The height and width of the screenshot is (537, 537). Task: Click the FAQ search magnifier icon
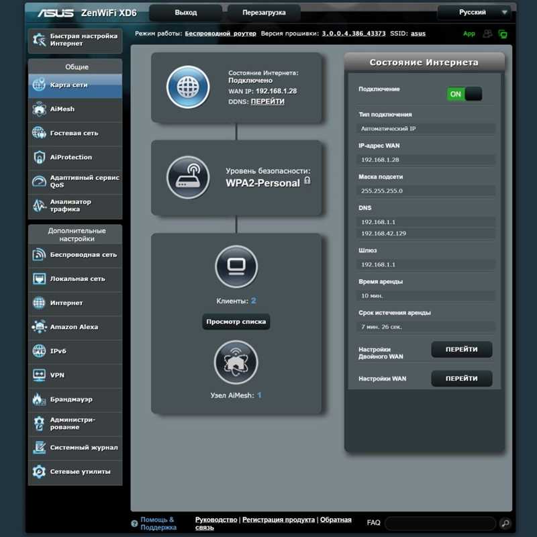[x=505, y=523]
